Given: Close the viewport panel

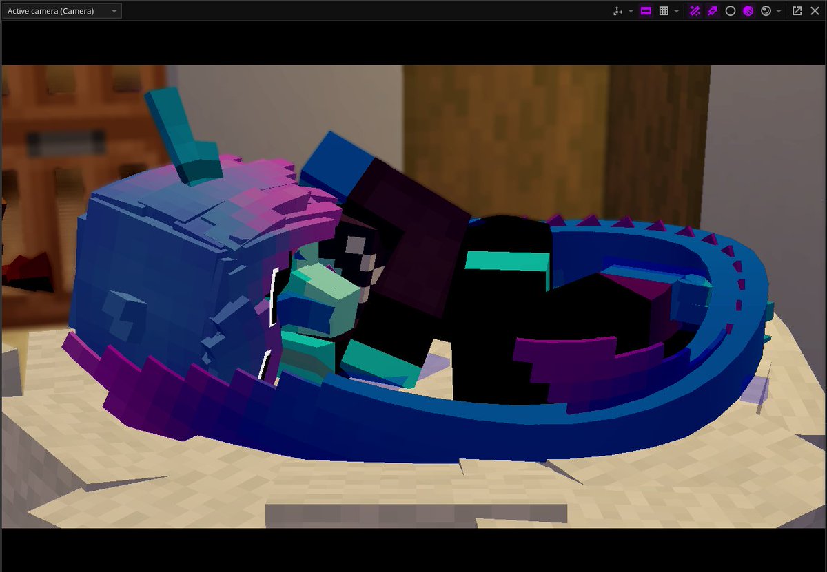Looking at the screenshot, I should coord(815,11).
